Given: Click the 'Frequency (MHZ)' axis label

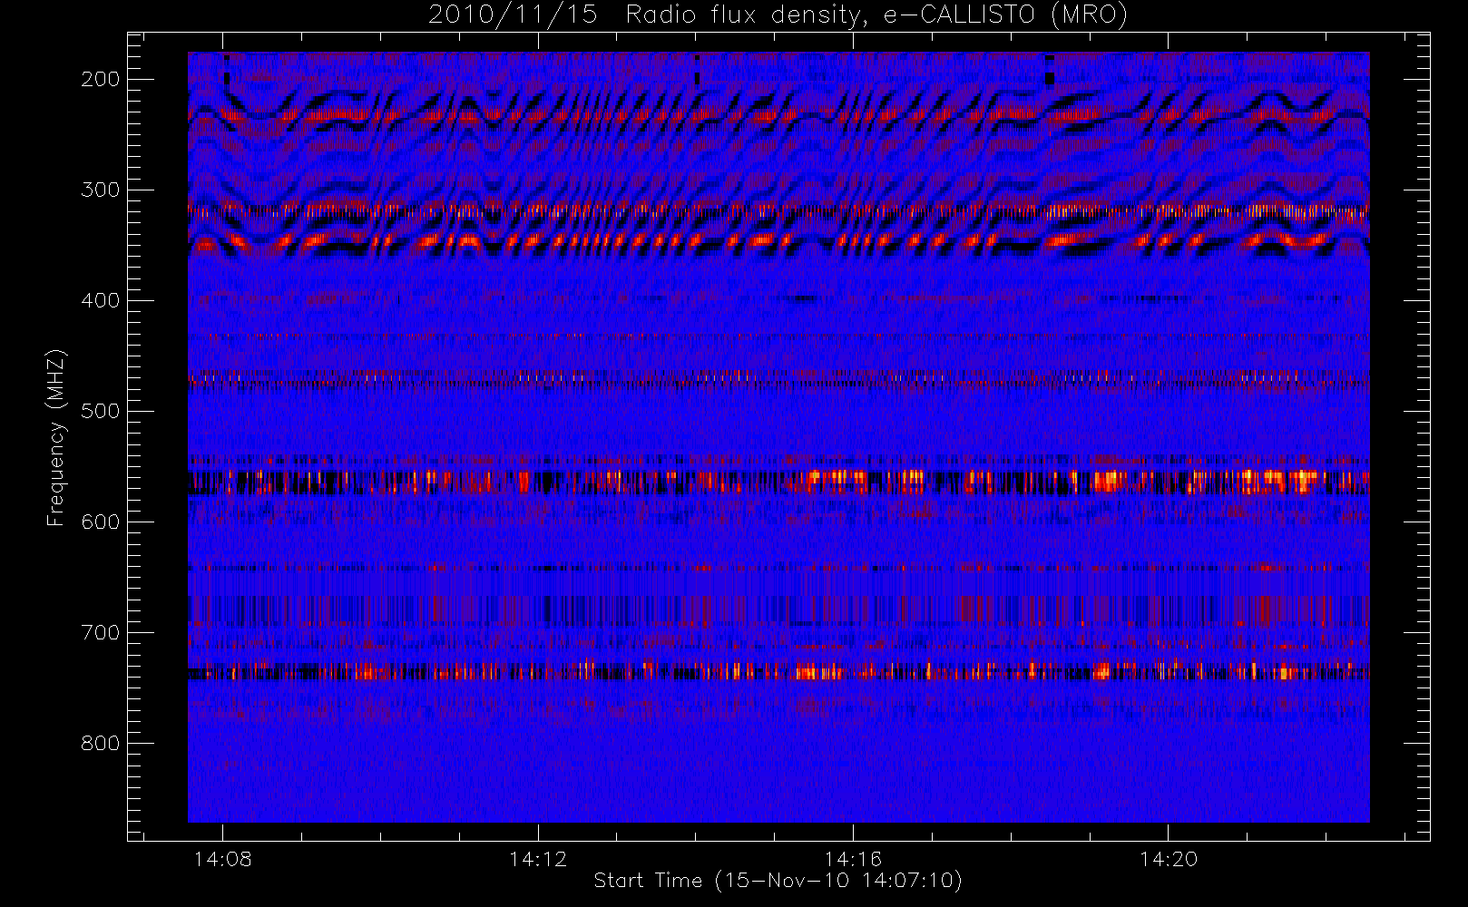Looking at the screenshot, I should [56, 437].
